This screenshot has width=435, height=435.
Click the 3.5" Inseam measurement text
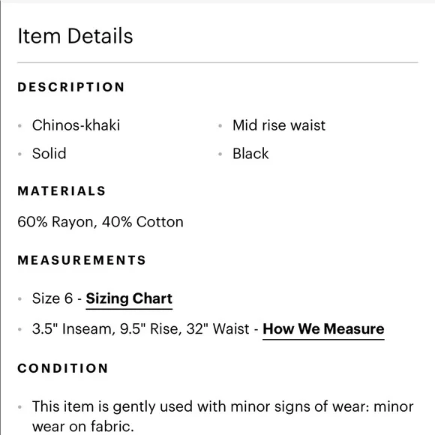pos(73,329)
